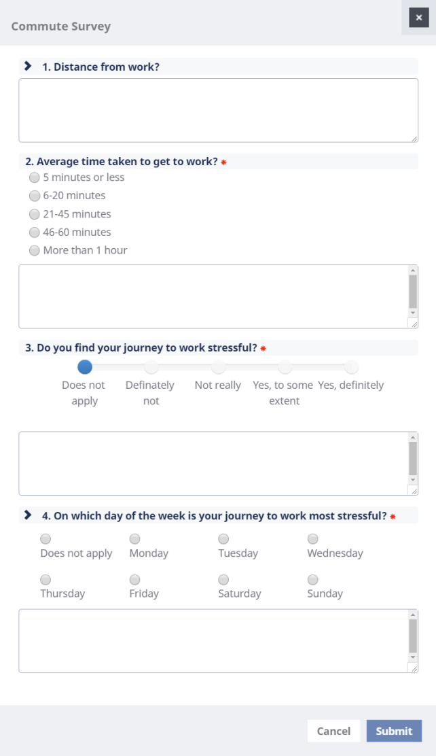
Task: Choose Friday as most stressful day
Action: 135,580
